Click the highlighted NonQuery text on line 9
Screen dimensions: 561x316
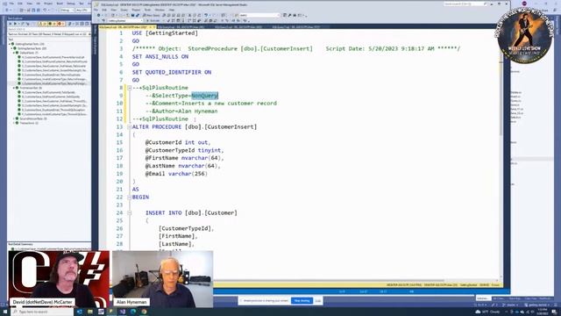click(x=204, y=96)
